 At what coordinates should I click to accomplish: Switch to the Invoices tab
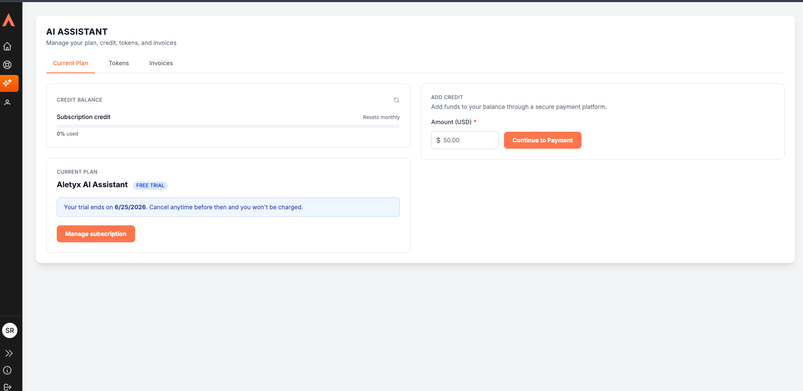(161, 63)
